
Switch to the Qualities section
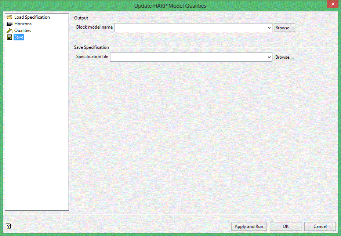23,30
